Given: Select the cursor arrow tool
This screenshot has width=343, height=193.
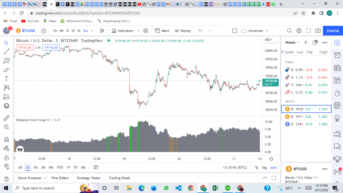Looking at the screenshot, I should point(6,43).
